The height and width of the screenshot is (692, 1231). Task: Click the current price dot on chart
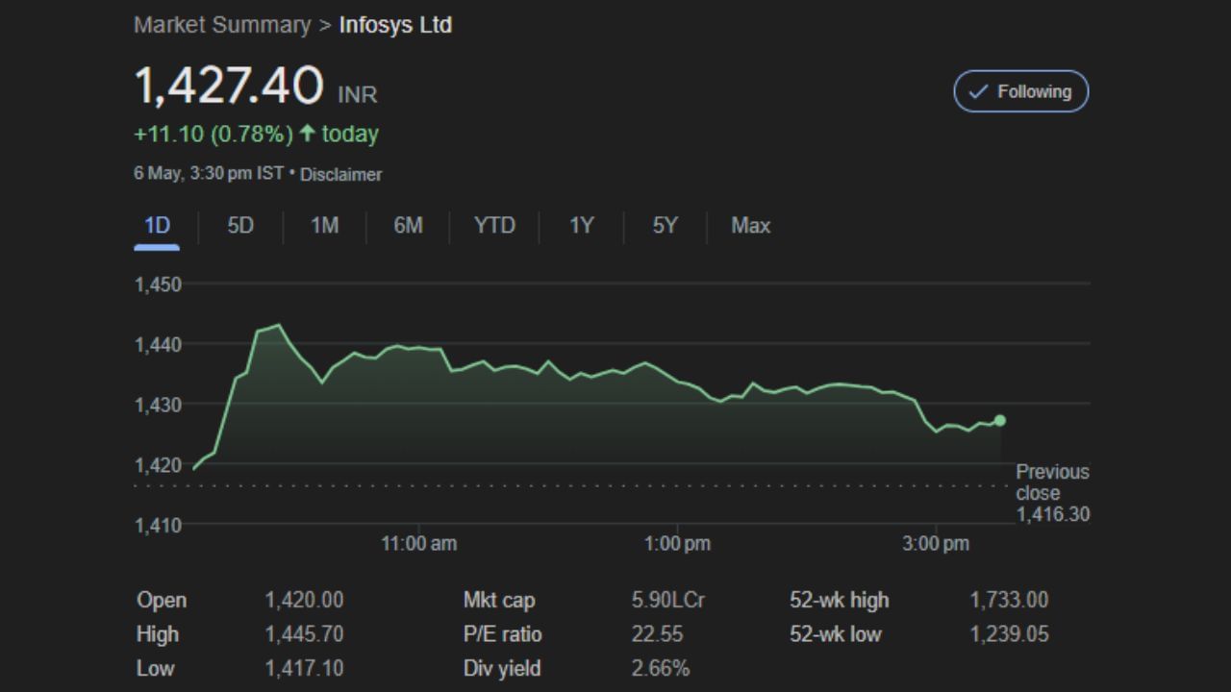click(x=1000, y=420)
